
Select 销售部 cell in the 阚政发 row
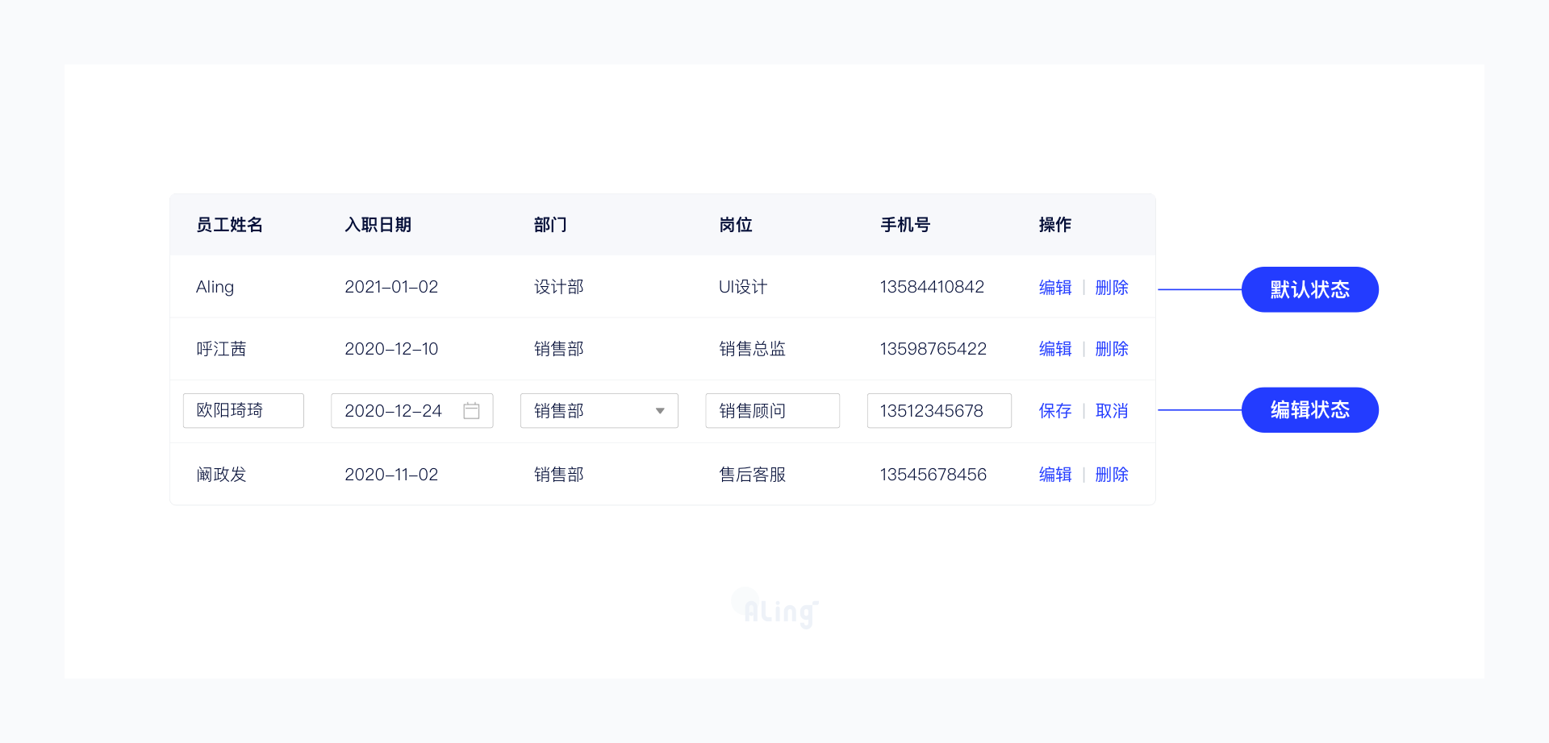coord(559,475)
